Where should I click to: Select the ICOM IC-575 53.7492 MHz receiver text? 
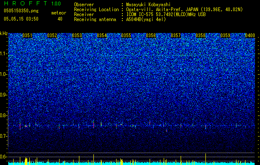point(166,14)
